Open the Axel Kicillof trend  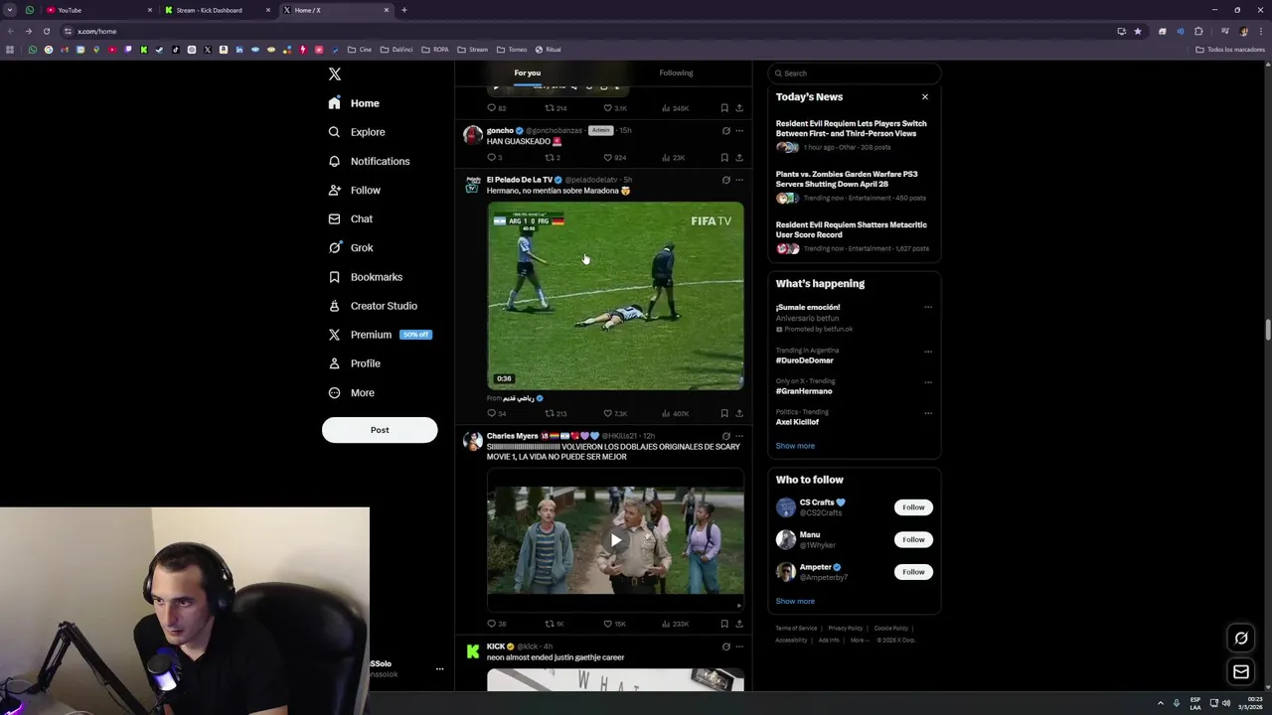click(x=797, y=422)
